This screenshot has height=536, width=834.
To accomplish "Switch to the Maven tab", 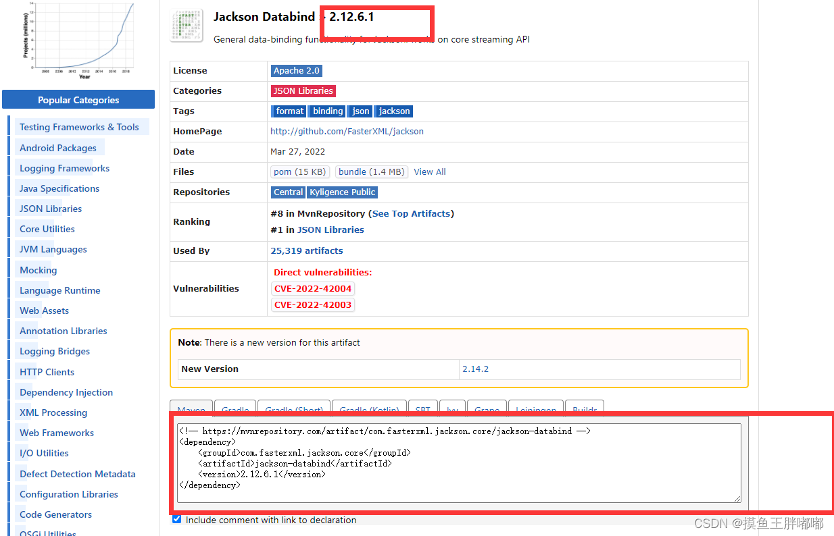I will pos(191,408).
